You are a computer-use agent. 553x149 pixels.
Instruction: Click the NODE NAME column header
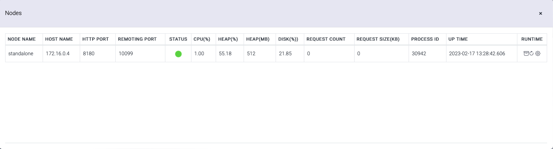[x=22, y=39]
